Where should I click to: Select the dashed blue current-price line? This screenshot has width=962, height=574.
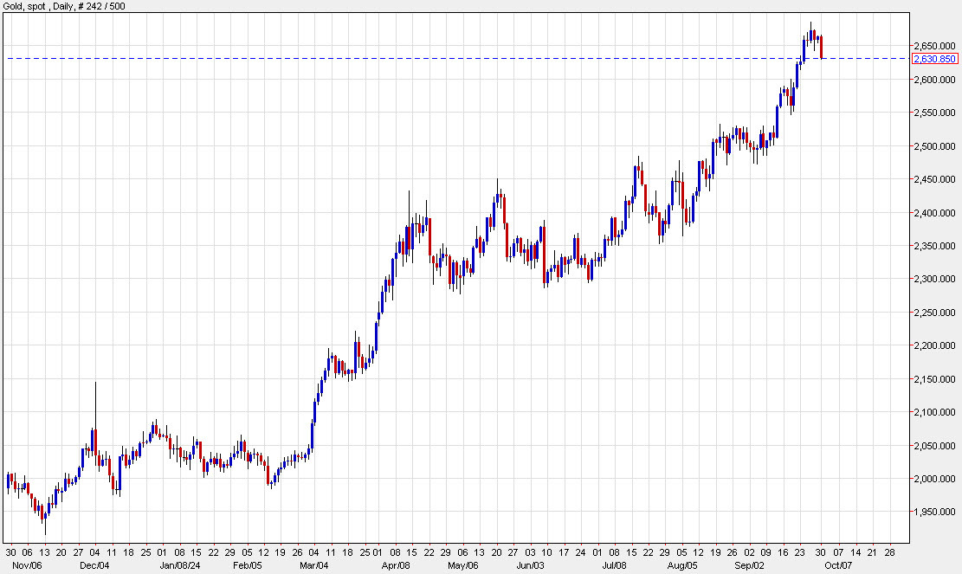click(457, 58)
